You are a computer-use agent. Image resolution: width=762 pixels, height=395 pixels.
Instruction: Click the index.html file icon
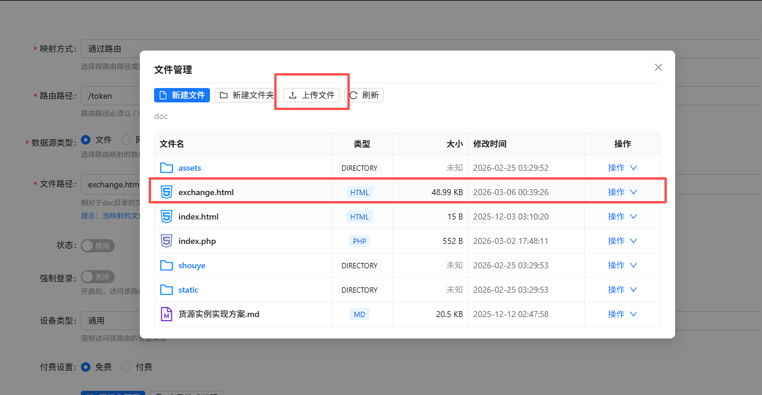(167, 217)
